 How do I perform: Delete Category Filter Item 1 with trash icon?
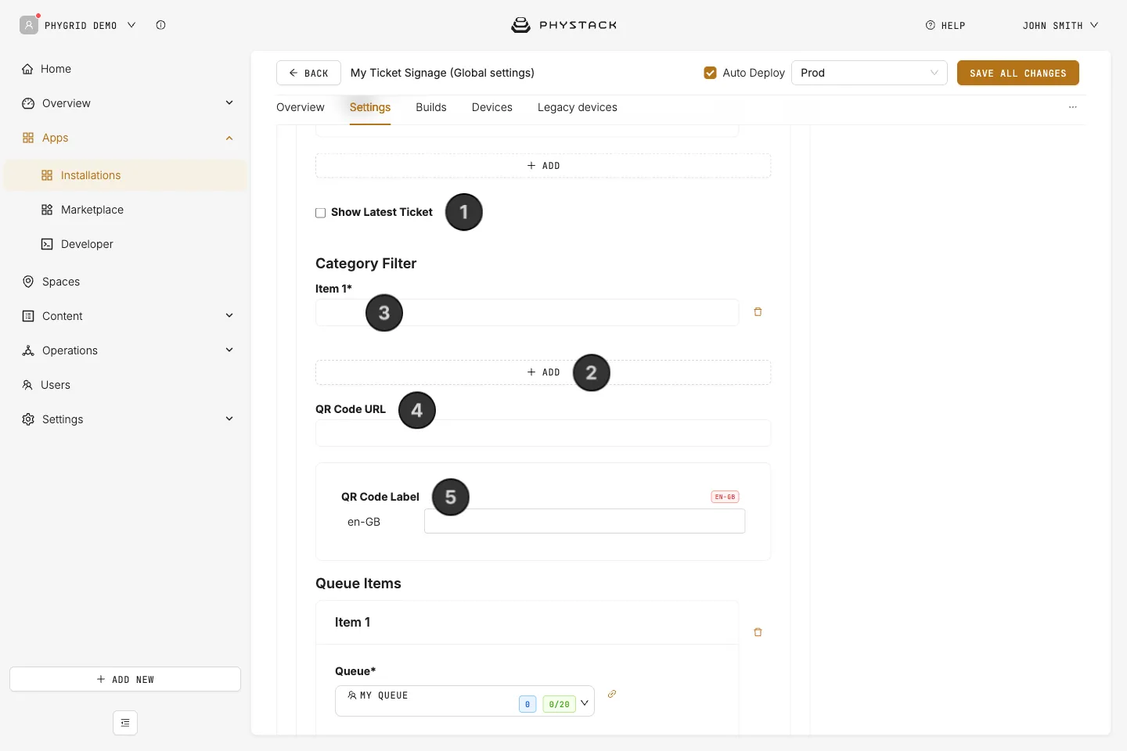[758, 312]
